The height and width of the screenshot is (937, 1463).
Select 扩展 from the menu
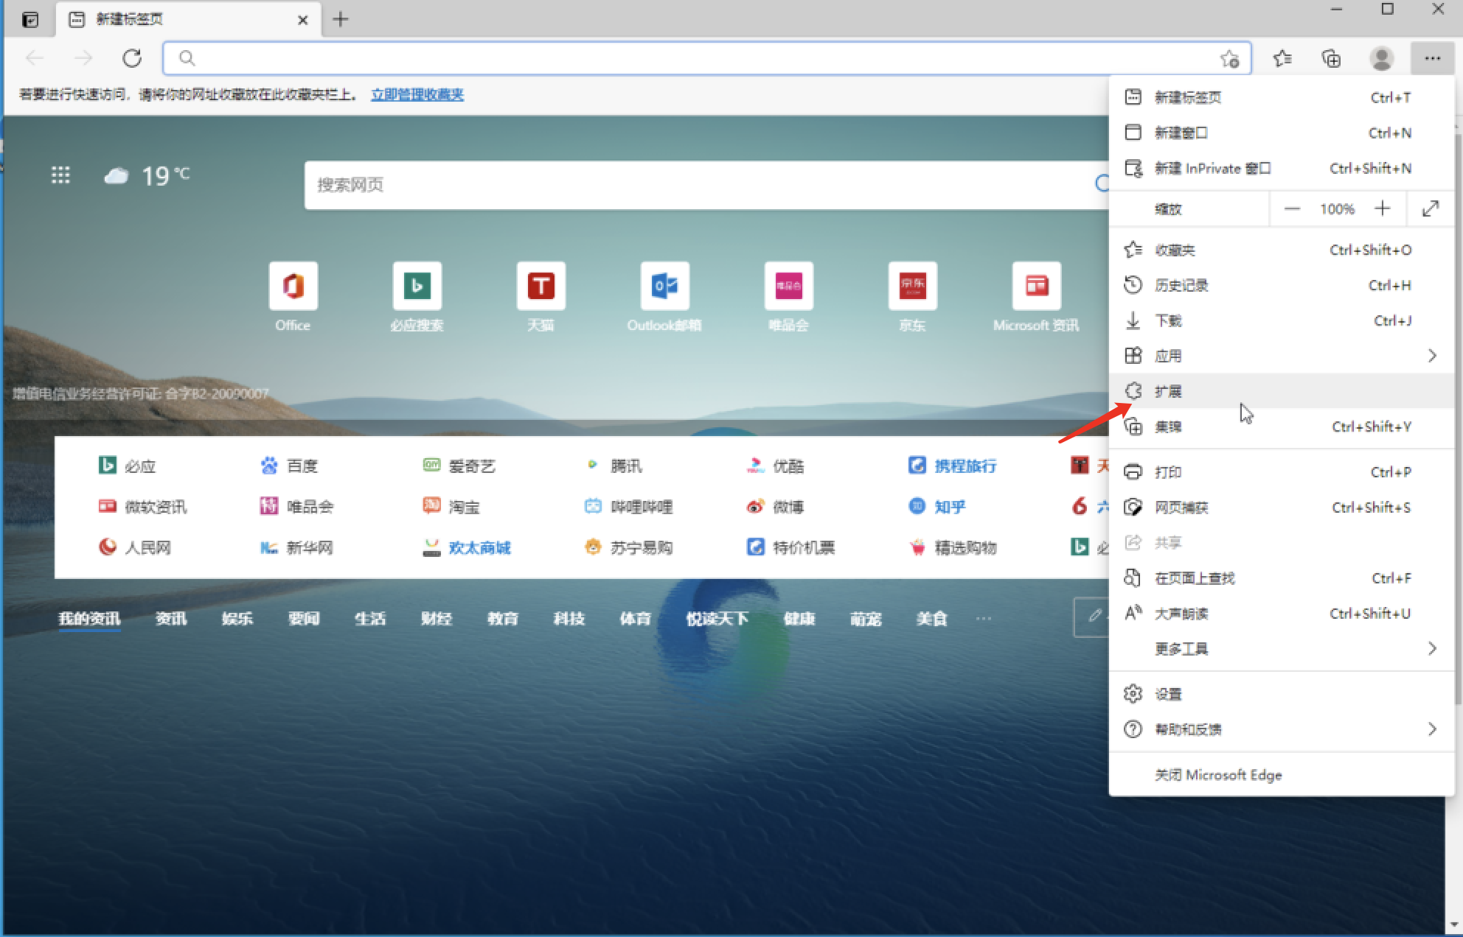(x=1169, y=392)
